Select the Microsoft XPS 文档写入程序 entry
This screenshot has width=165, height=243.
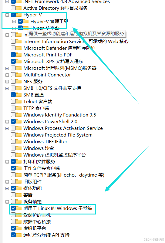53,61
